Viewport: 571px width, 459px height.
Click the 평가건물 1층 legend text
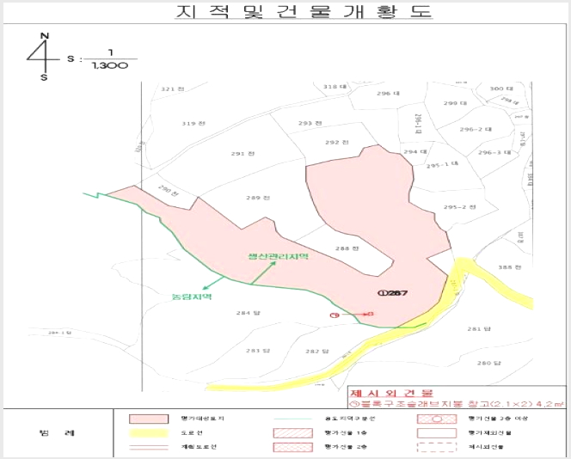346,433
